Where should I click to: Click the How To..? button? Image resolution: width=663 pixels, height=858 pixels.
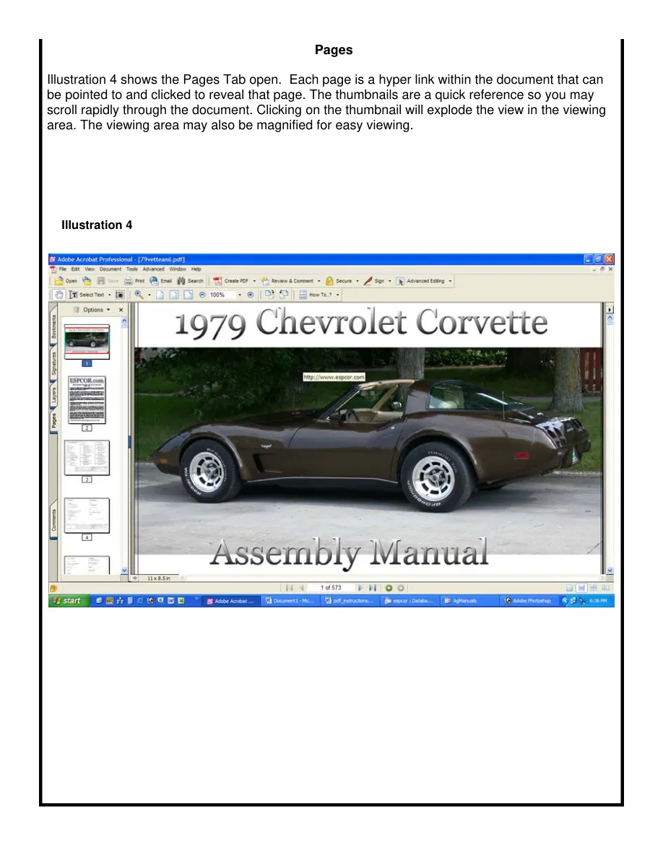click(316, 295)
